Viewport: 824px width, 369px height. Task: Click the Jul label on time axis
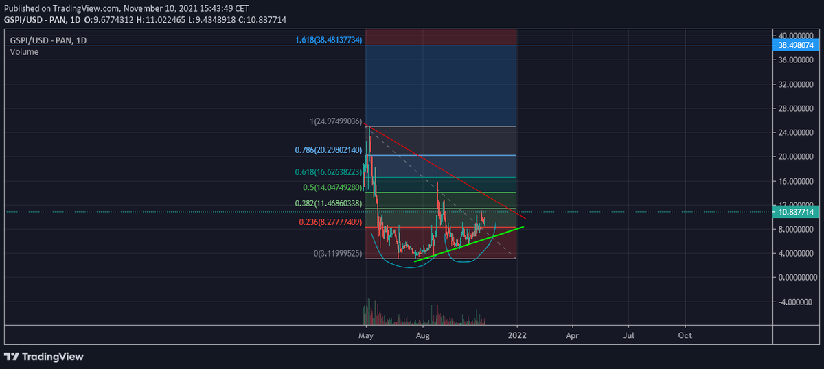629,335
